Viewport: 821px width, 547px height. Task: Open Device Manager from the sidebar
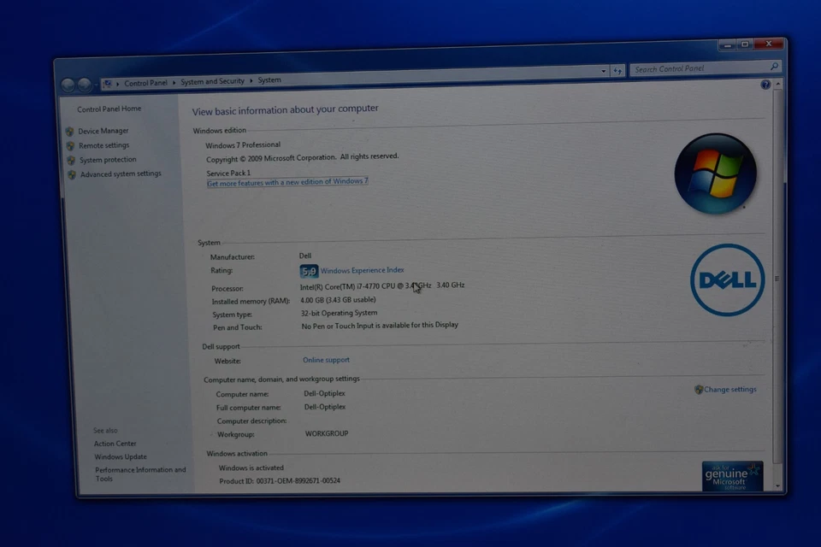pyautogui.click(x=103, y=131)
